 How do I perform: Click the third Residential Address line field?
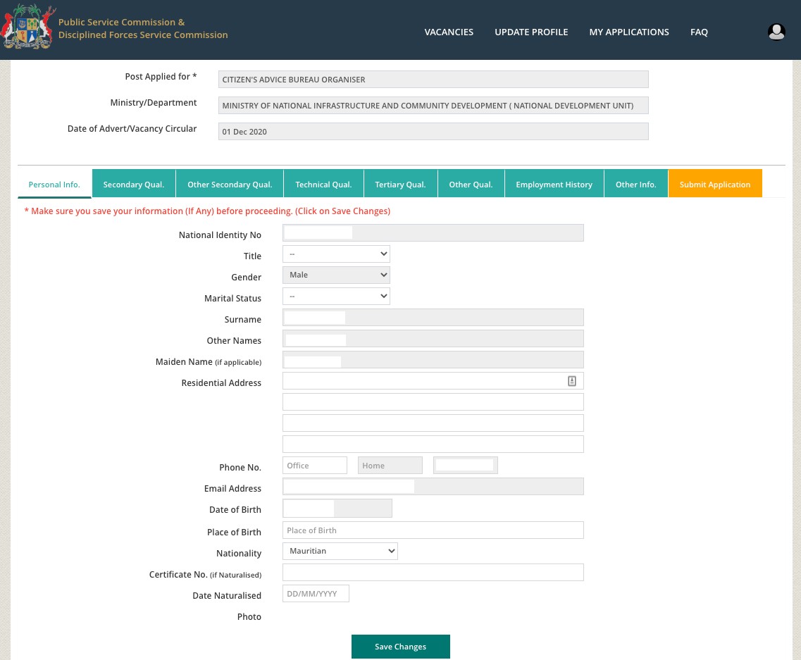point(433,423)
